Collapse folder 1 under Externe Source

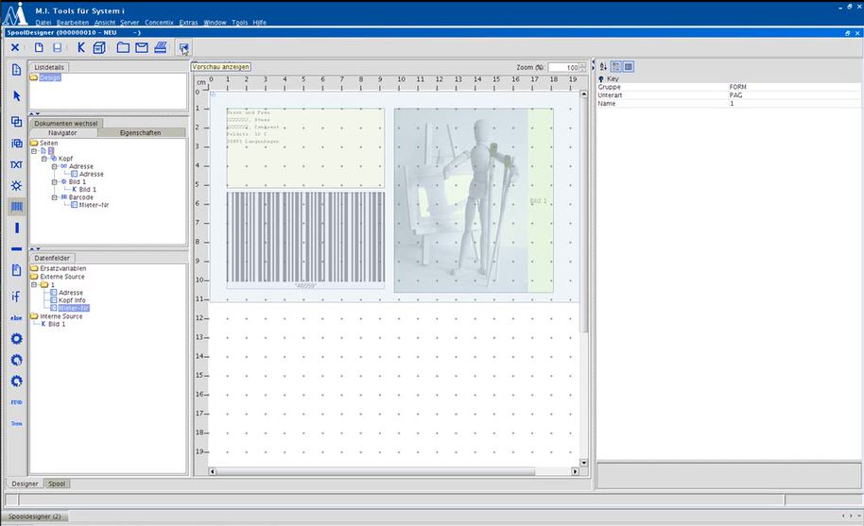(x=34, y=284)
